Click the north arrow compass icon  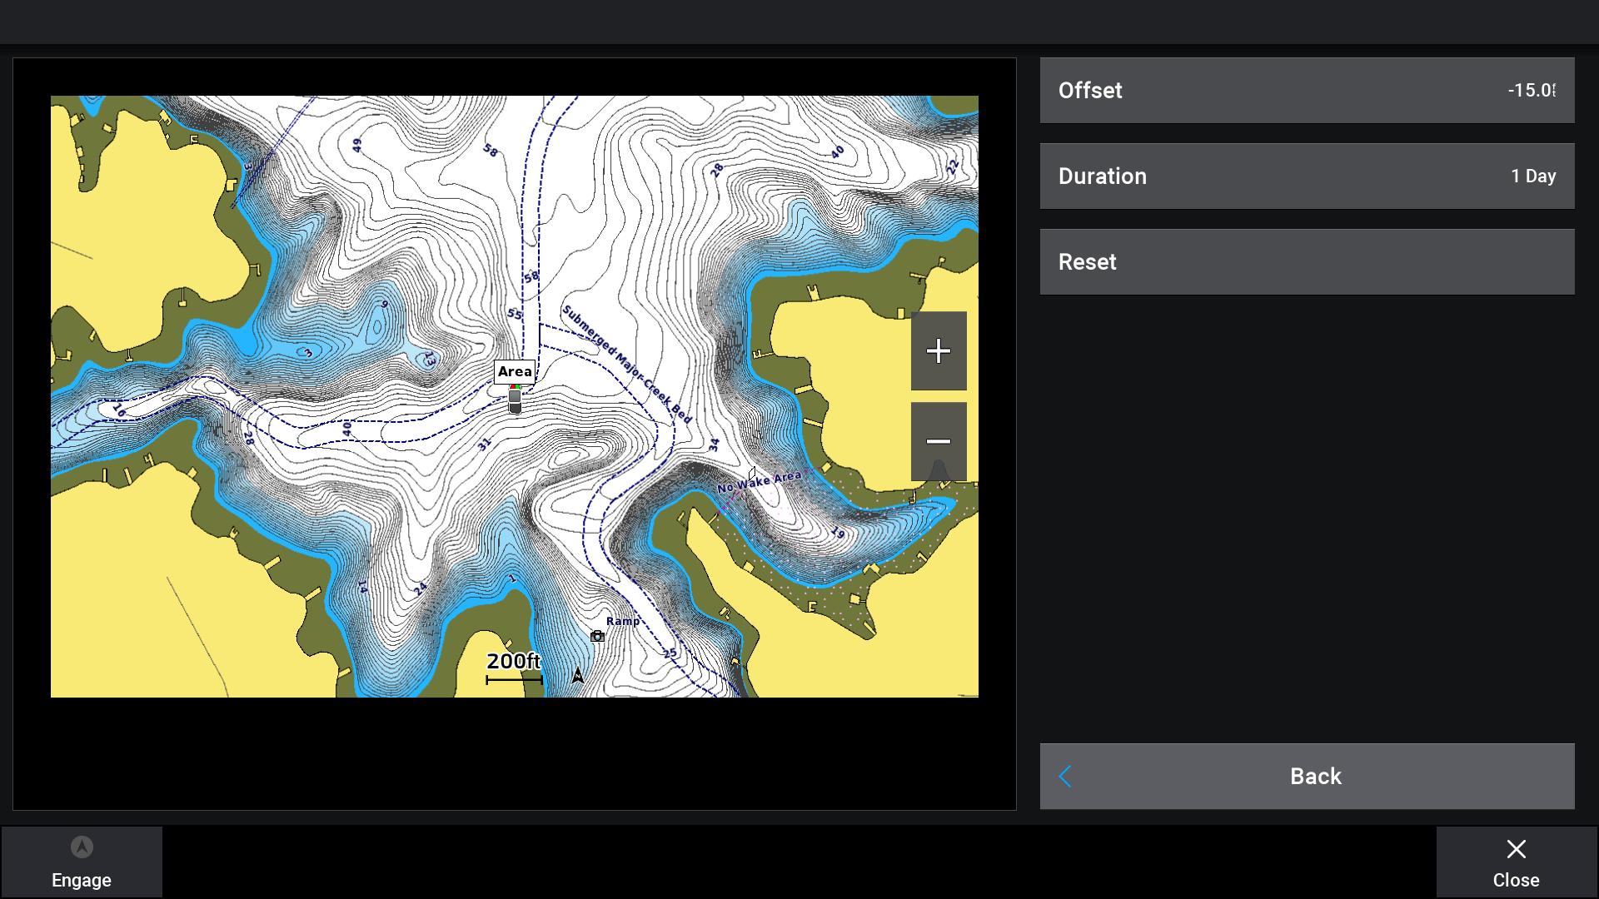(x=579, y=674)
